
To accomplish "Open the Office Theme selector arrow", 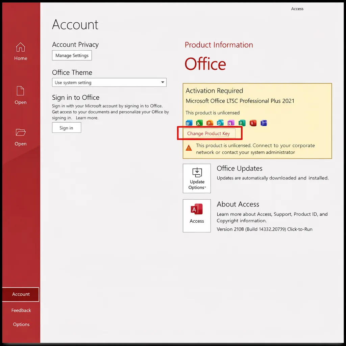I will (x=163, y=82).
